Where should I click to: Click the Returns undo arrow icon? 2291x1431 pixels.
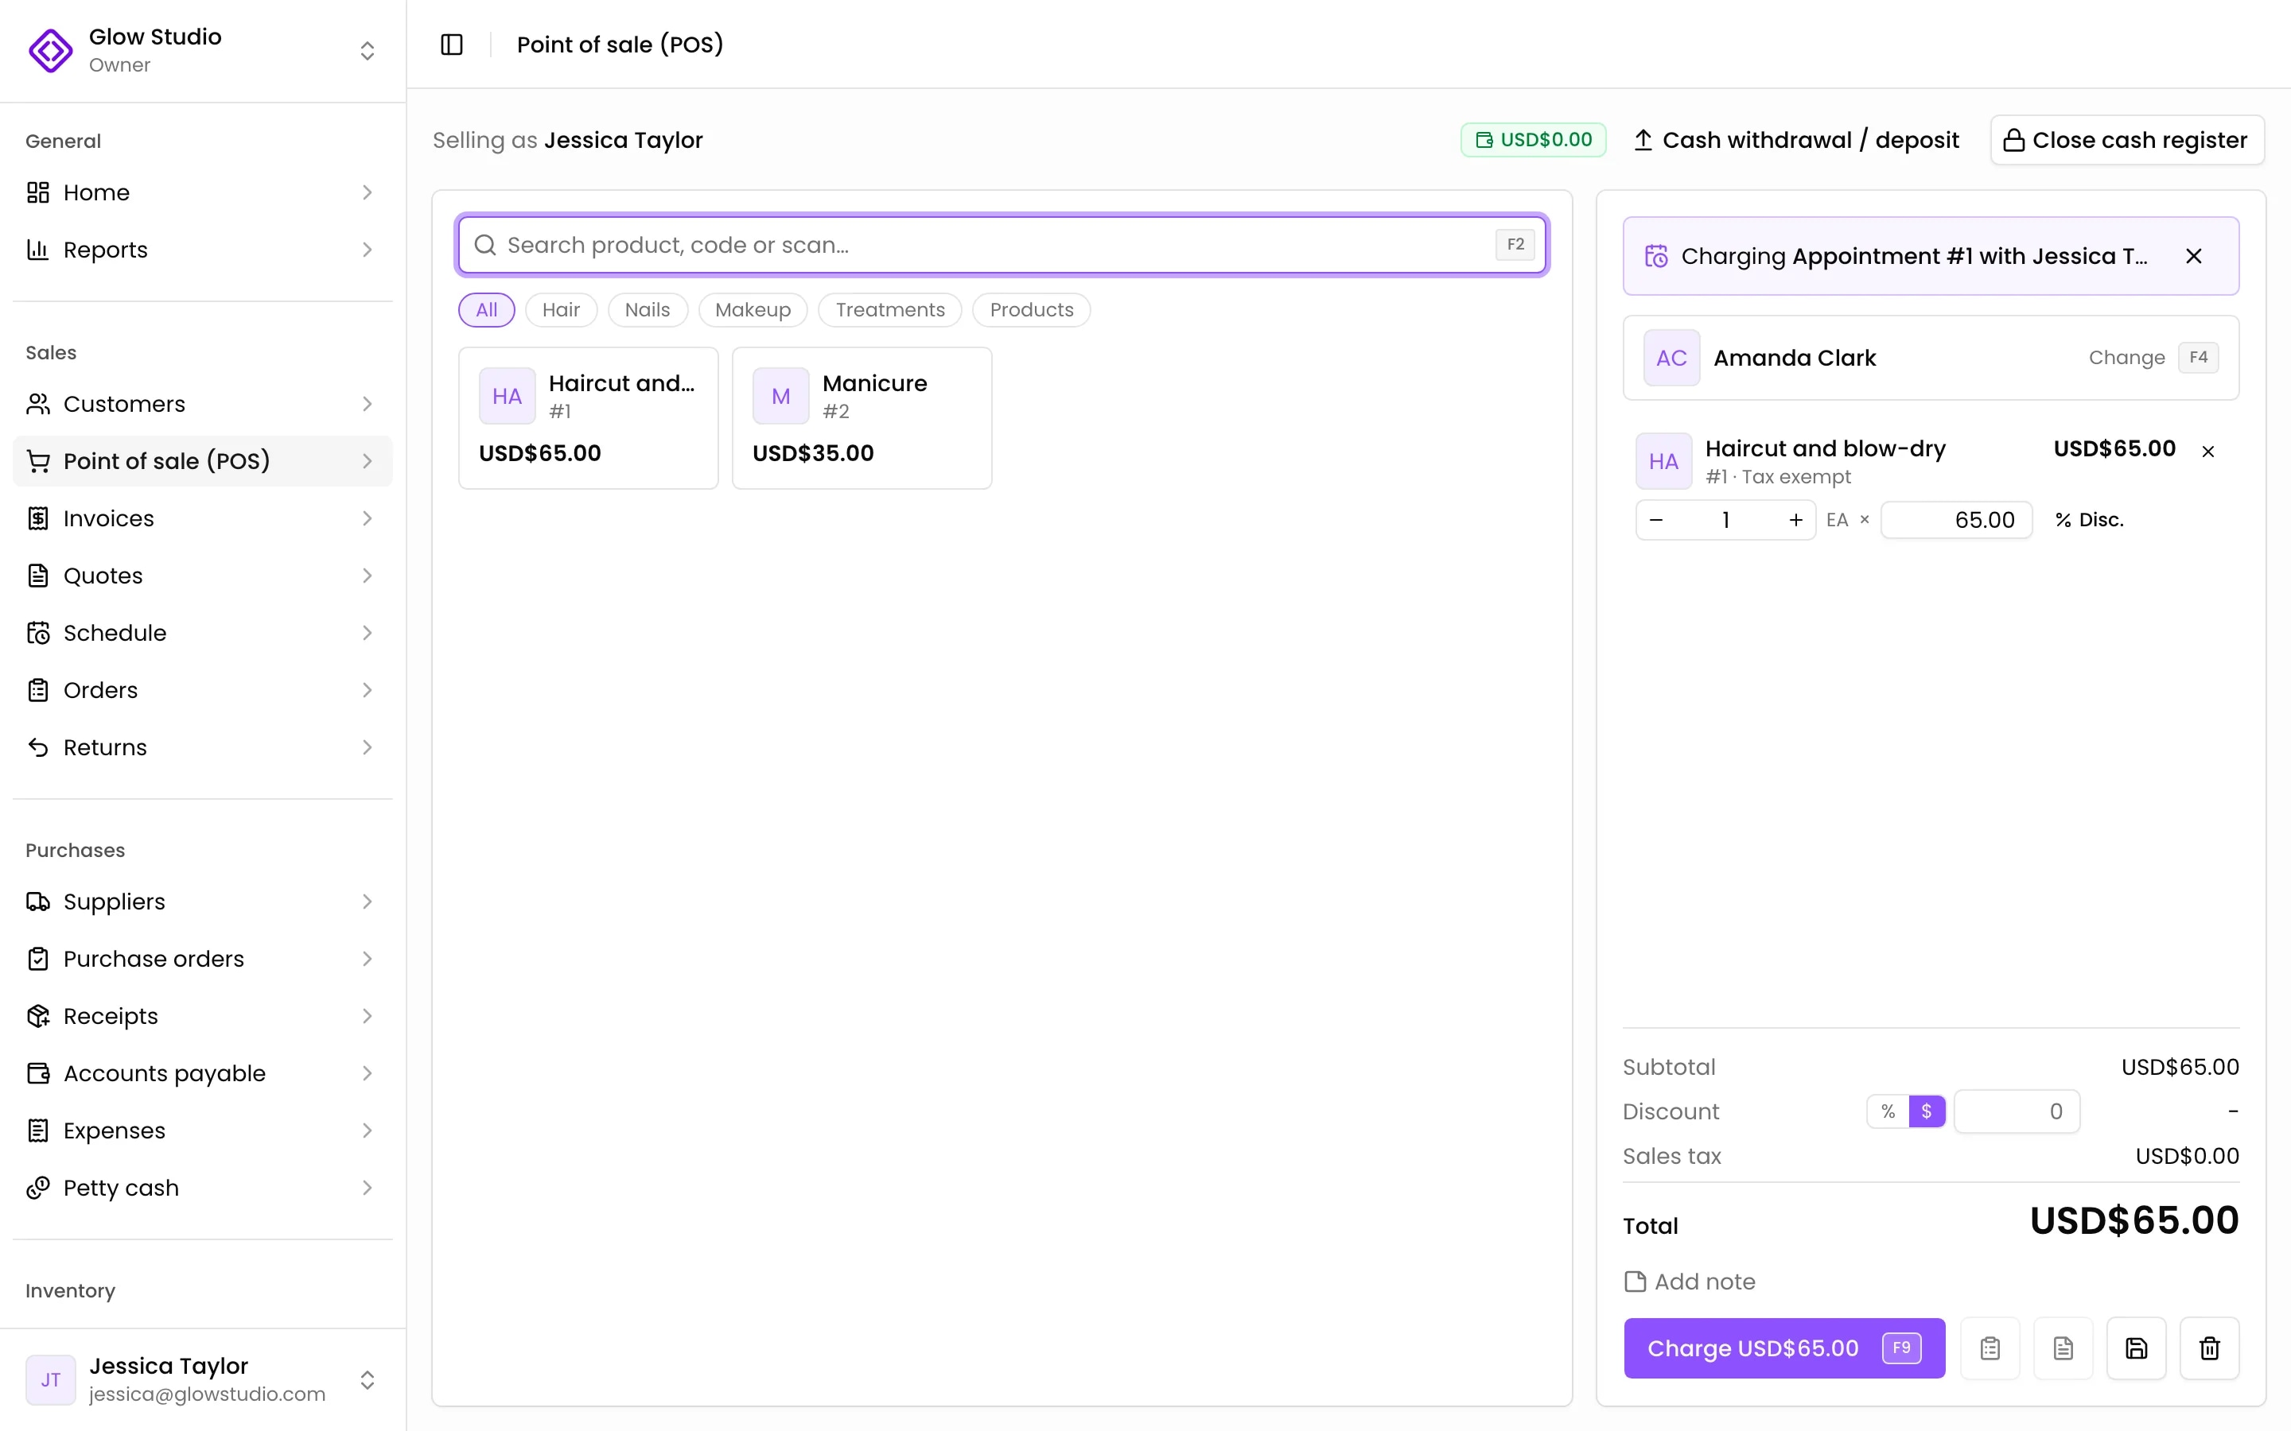[38, 747]
